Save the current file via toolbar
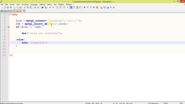This screenshot has height=104, width=185. point(8,8)
